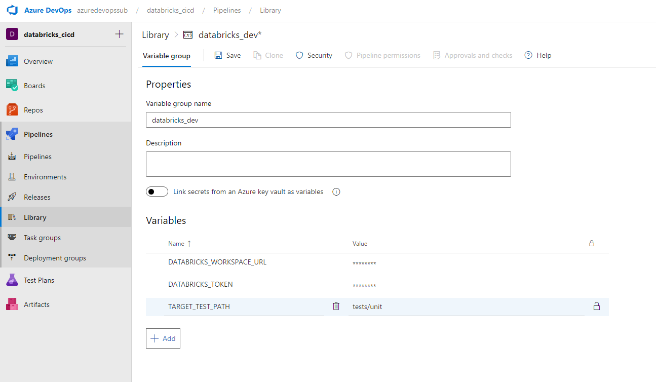Click the Releases rocket icon
The height and width of the screenshot is (382, 656).
click(13, 197)
